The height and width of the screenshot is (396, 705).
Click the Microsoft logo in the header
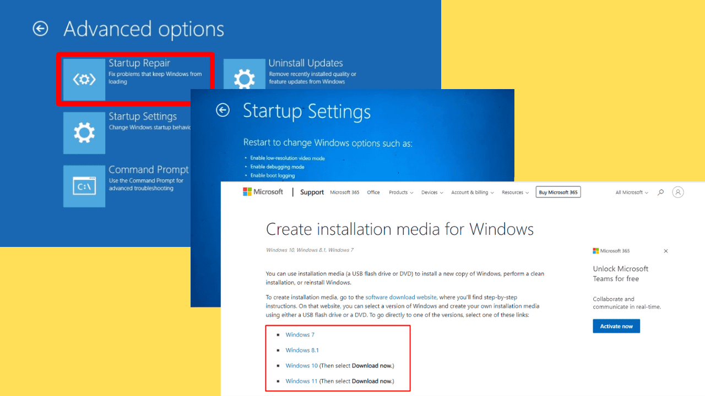263,192
